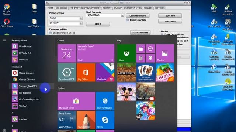Launch the Mickey Mouse Disney game tile
This screenshot has width=236, height=132.
[x=126, y=91]
